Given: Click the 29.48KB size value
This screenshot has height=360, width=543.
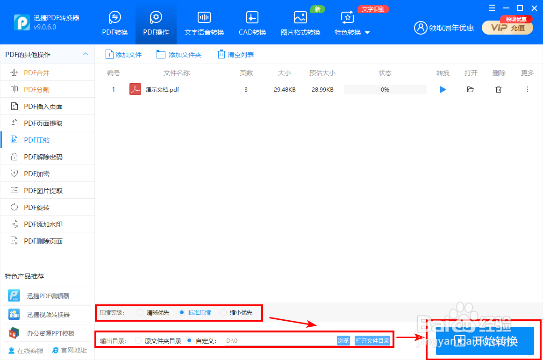Looking at the screenshot, I should click(x=285, y=89).
